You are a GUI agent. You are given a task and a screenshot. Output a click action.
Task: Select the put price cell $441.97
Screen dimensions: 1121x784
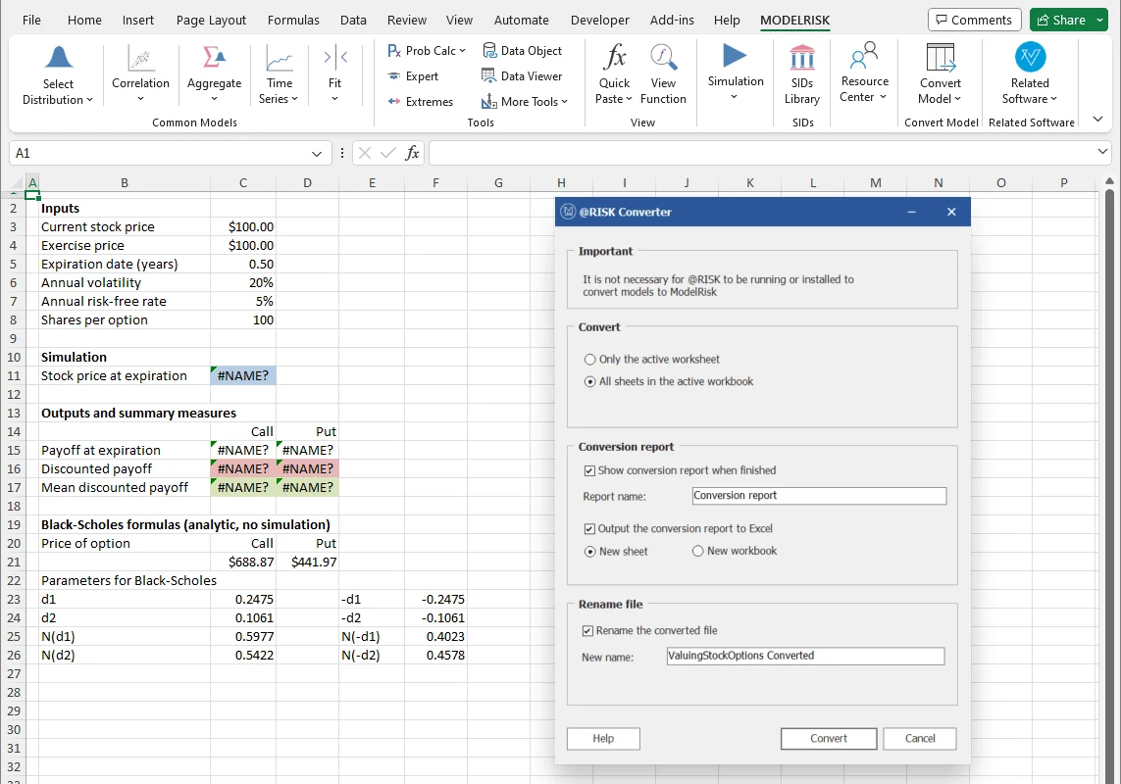coord(307,563)
